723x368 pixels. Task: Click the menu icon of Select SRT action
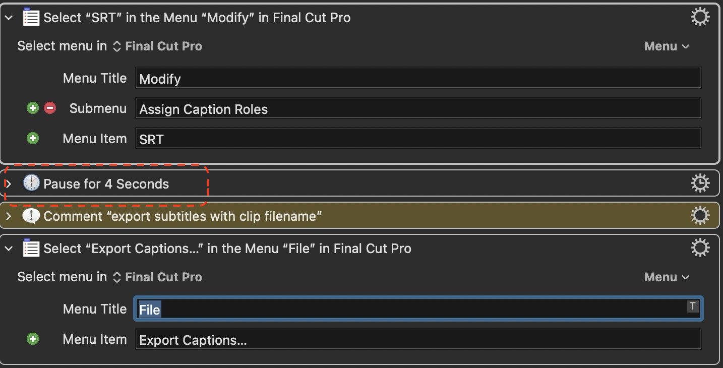tap(31, 17)
